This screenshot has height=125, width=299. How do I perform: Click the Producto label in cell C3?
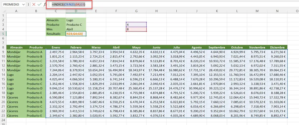(x=56, y=25)
